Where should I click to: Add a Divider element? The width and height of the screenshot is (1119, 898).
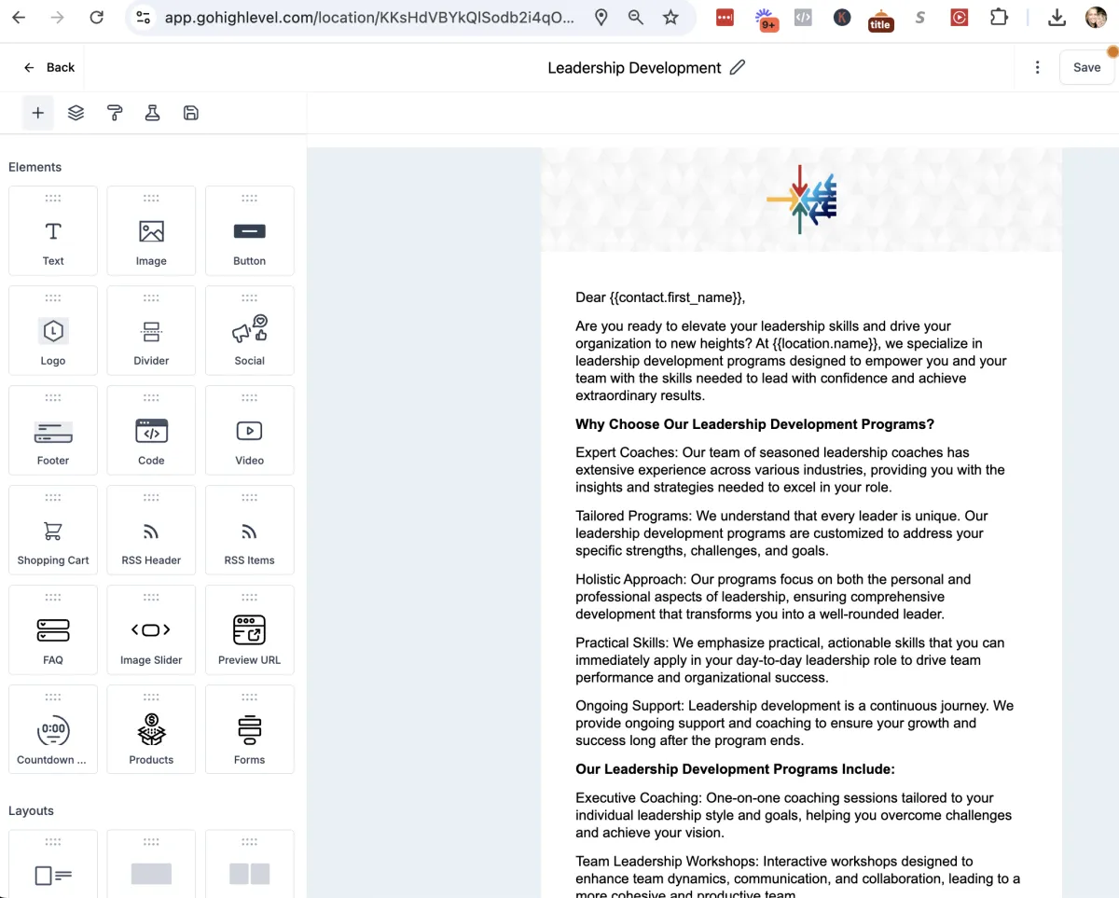pos(151,330)
